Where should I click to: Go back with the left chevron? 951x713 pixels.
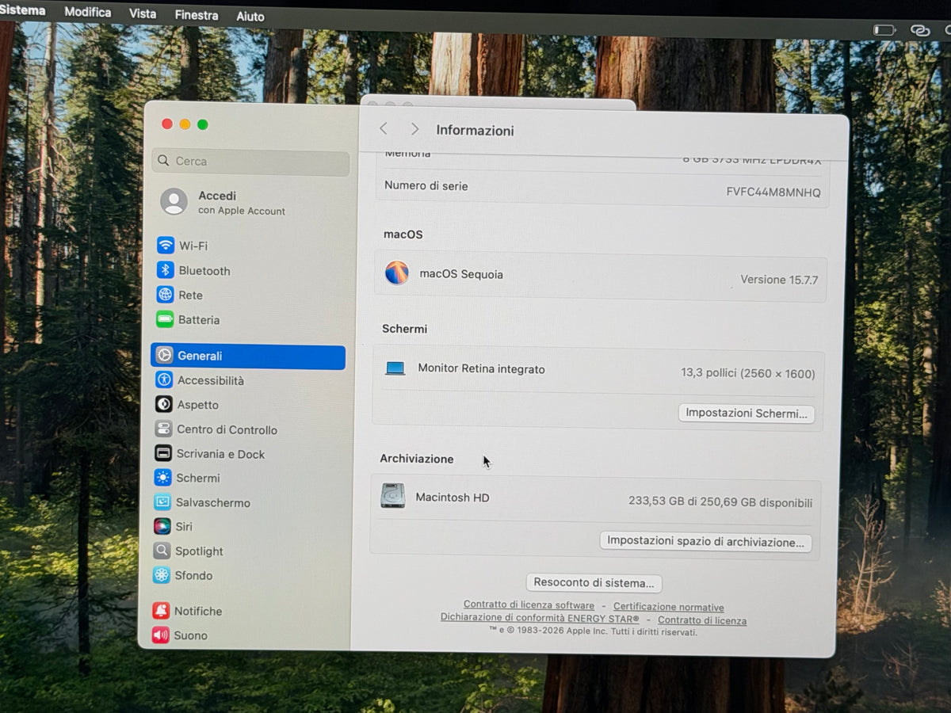click(x=384, y=128)
